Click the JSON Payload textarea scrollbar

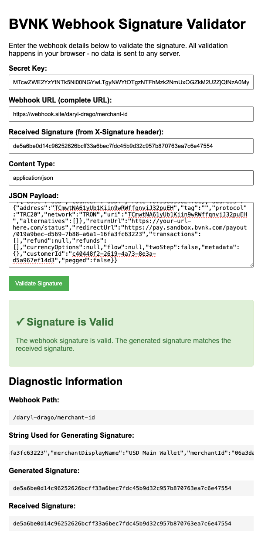pos(251,231)
